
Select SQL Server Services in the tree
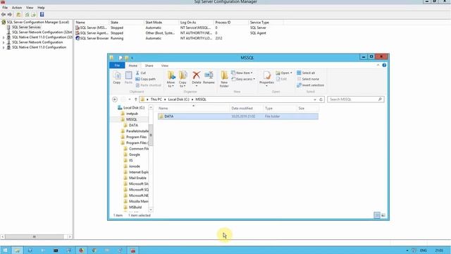click(x=26, y=27)
